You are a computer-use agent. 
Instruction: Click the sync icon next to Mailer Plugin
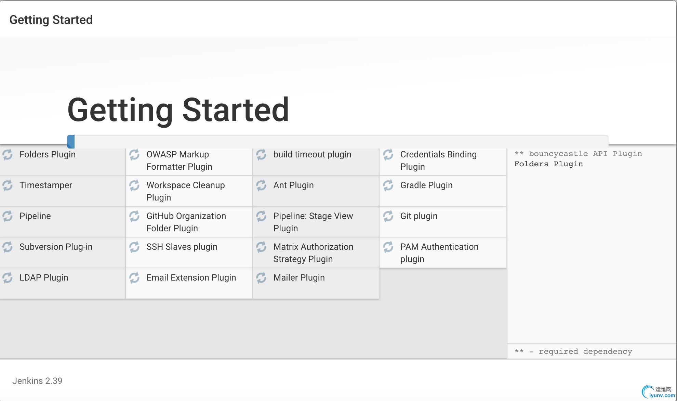[x=261, y=277]
